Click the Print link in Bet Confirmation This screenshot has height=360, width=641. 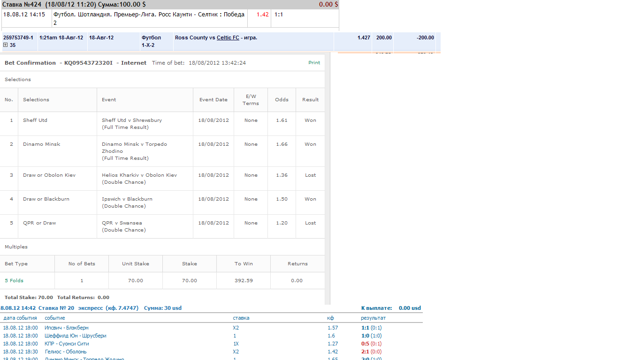tap(314, 63)
